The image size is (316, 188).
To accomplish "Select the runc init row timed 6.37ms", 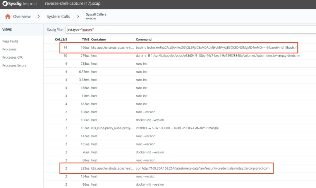I will [180, 72].
